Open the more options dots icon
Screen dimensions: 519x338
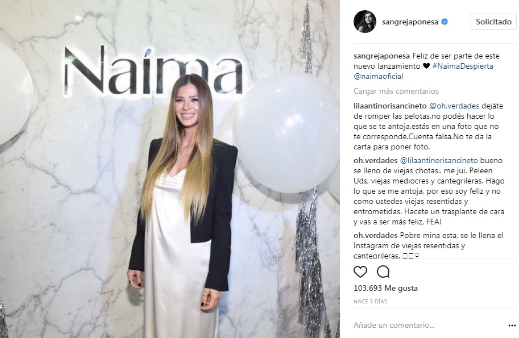click(x=512, y=326)
